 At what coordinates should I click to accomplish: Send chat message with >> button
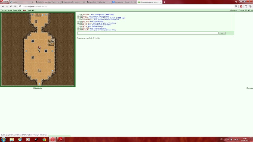pos(222,33)
